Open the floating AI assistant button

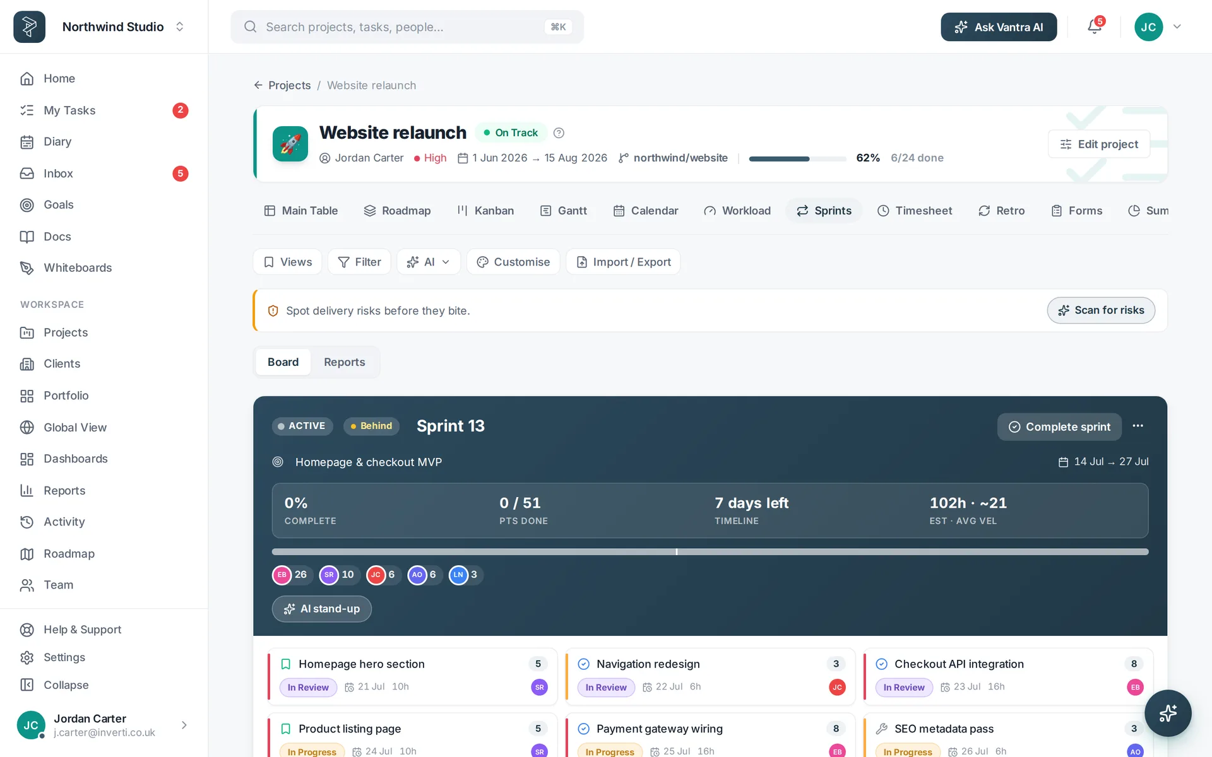click(1168, 713)
